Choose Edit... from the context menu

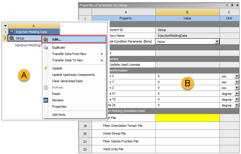click(x=74, y=39)
